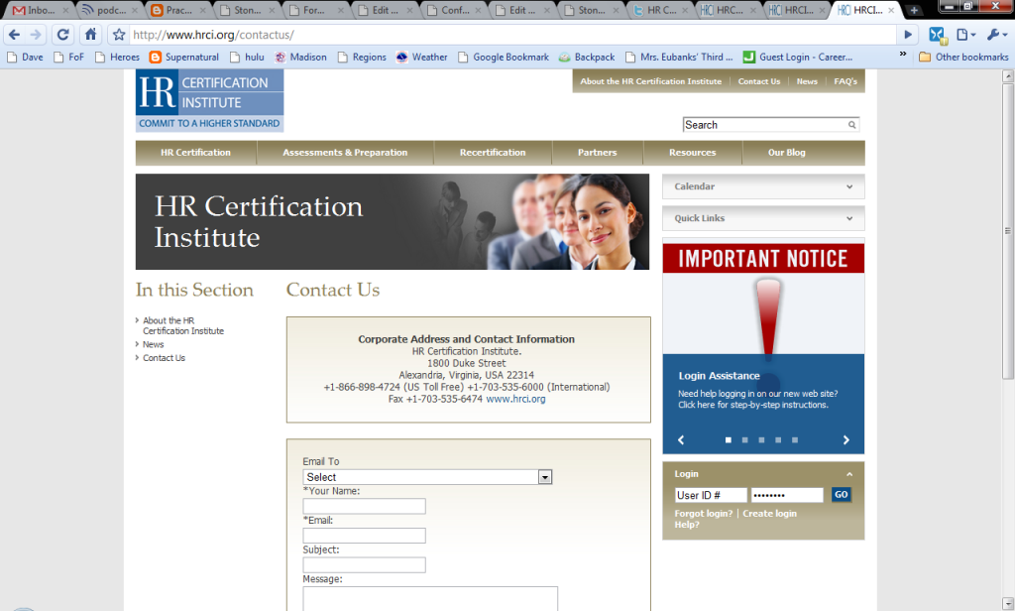The height and width of the screenshot is (611, 1015).
Task: Reload the current page
Action: [62, 35]
